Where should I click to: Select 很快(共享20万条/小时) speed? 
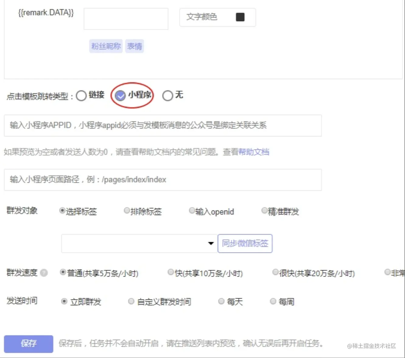click(275, 272)
